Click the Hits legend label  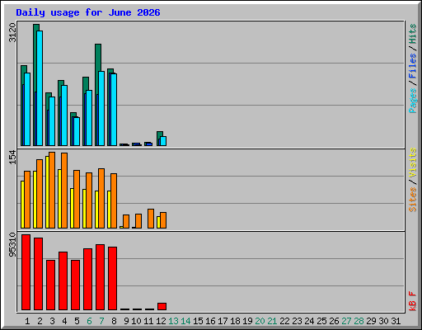click(412, 34)
